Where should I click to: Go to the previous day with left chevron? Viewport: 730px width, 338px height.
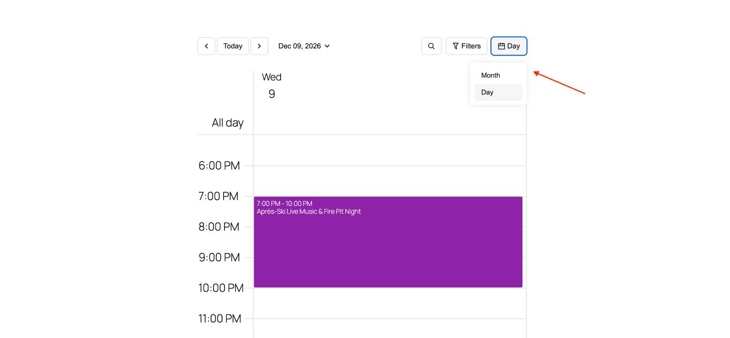click(206, 46)
